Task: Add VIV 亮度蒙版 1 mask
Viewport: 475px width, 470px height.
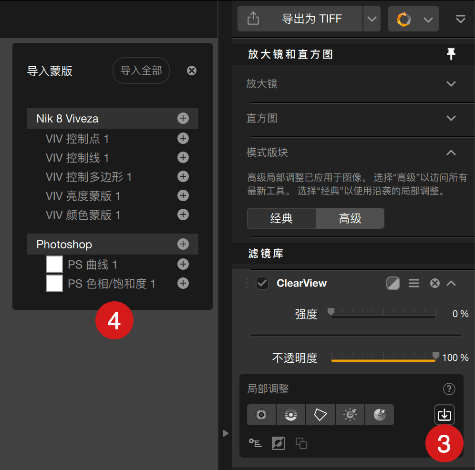Action: point(183,195)
